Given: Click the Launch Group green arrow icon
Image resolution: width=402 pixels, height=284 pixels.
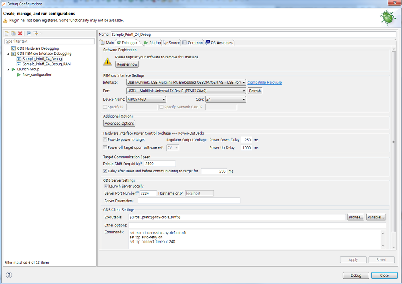Looking at the screenshot, I should [13, 70].
